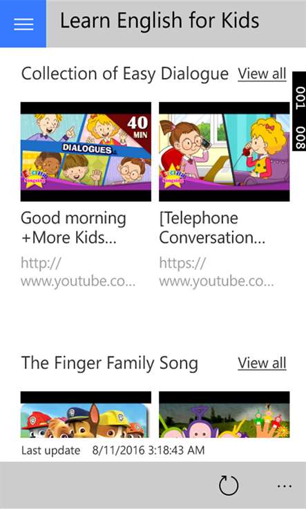This screenshot has height=509, width=306.
Task: Open the hamburger navigation menu
Action: pos(23,23)
